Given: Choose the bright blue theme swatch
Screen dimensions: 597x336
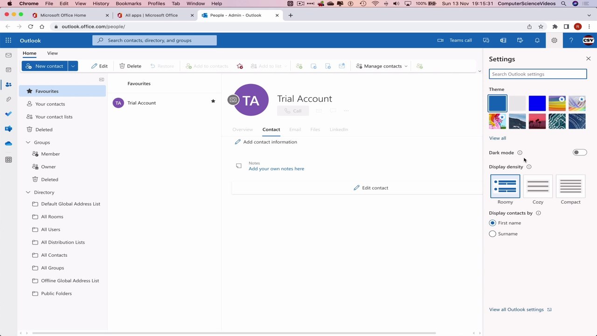Looking at the screenshot, I should click(x=537, y=103).
